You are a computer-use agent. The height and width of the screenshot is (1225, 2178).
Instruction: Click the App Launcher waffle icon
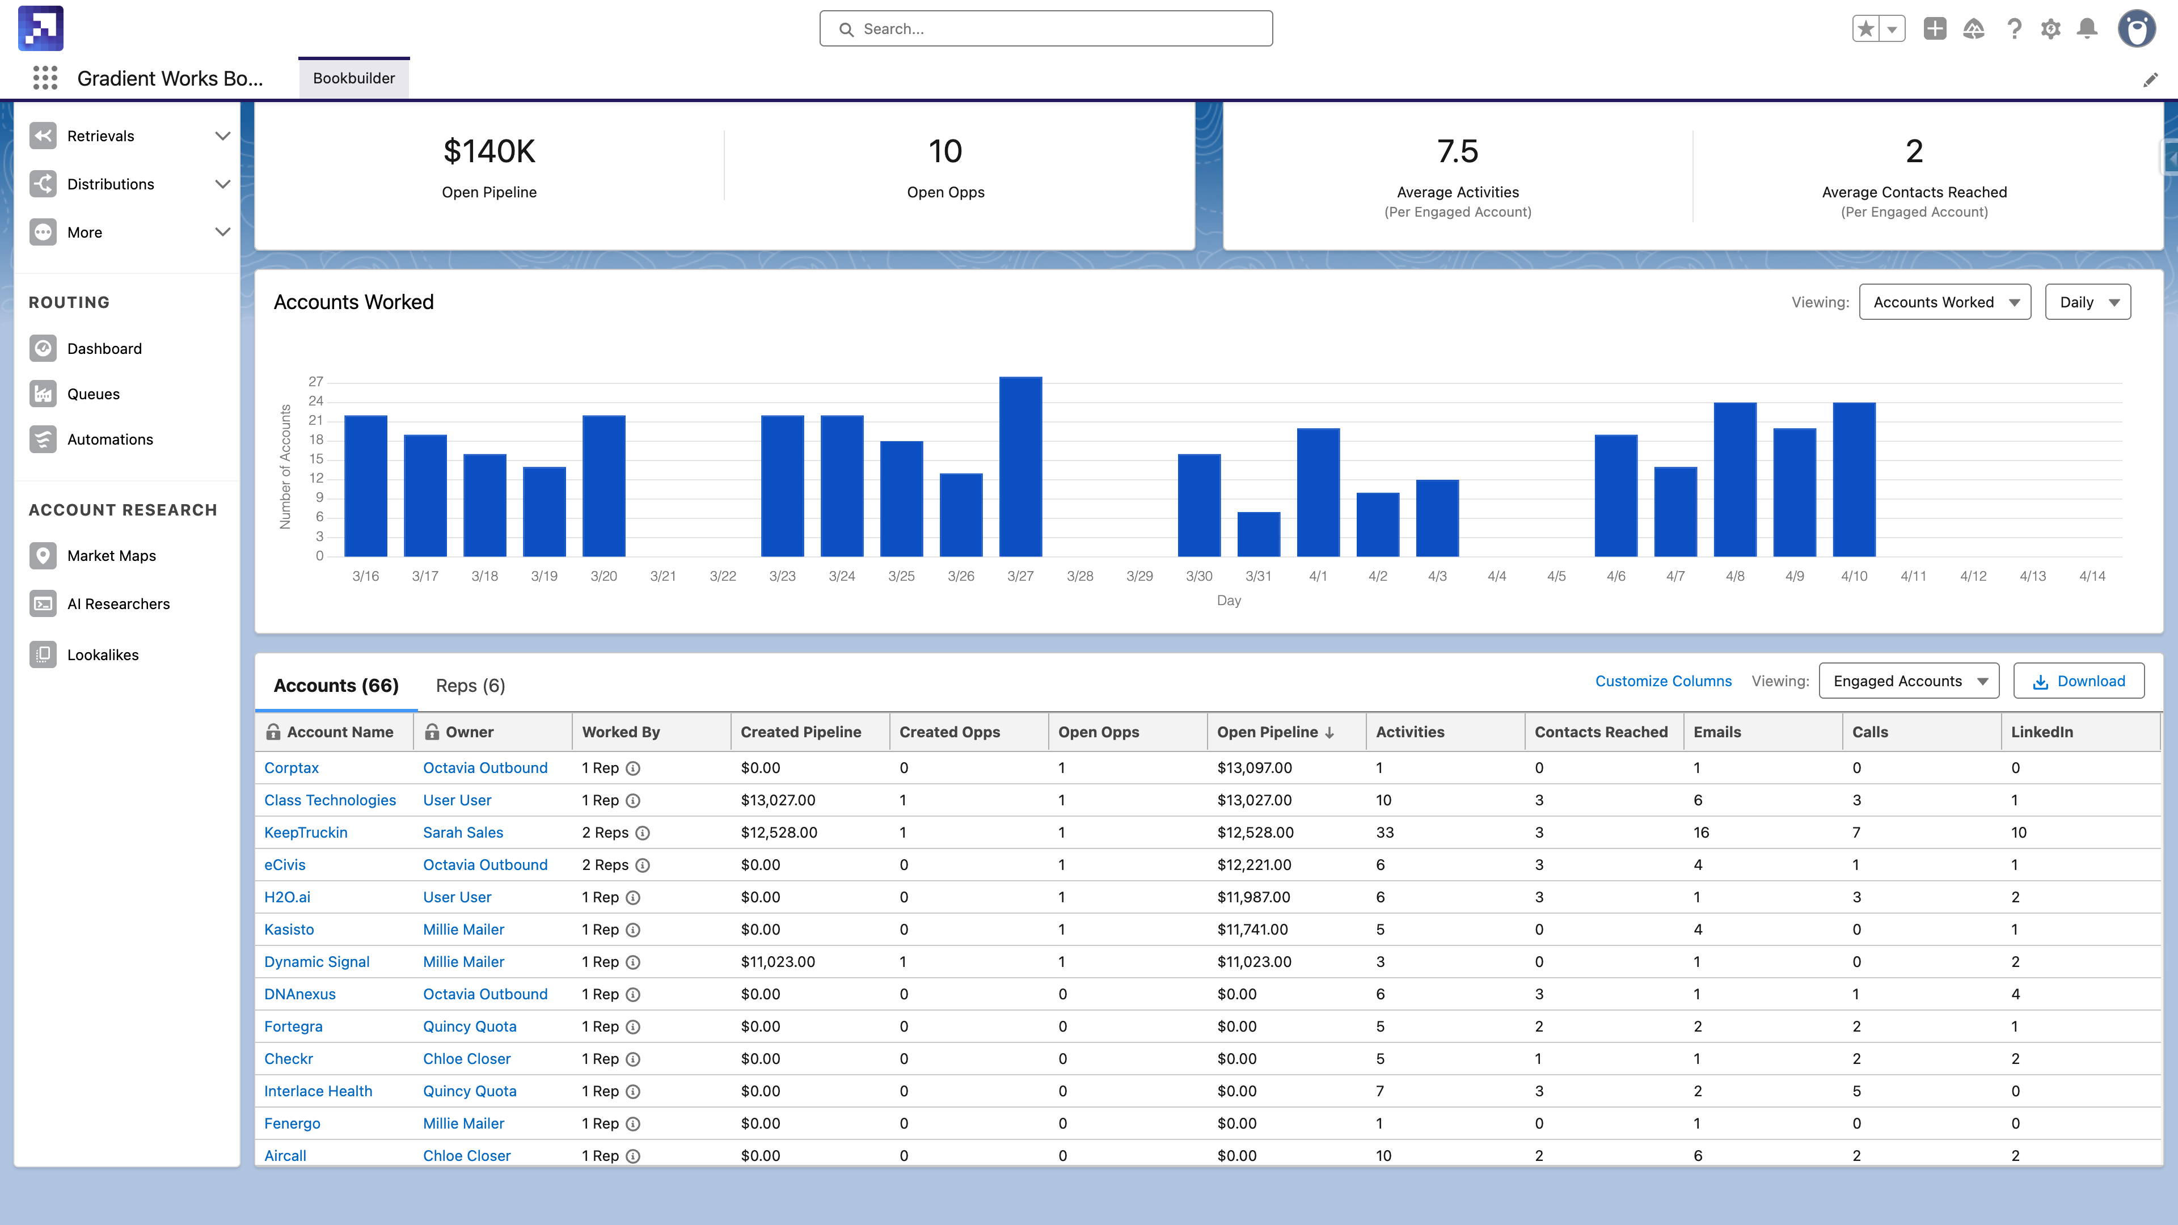45,78
